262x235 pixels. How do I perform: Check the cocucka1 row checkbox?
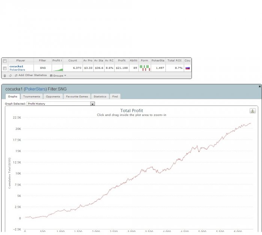(4, 68)
